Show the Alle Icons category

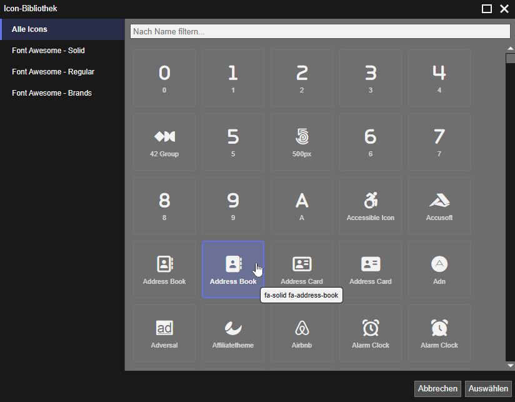point(62,29)
